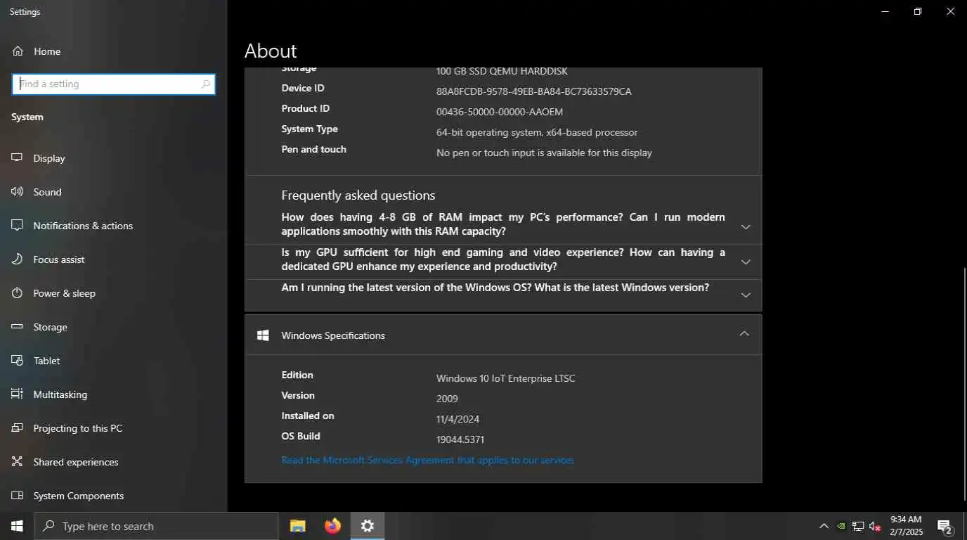Read the Microsoft Services Agreement link
The width and height of the screenshot is (967, 540).
coord(427,460)
